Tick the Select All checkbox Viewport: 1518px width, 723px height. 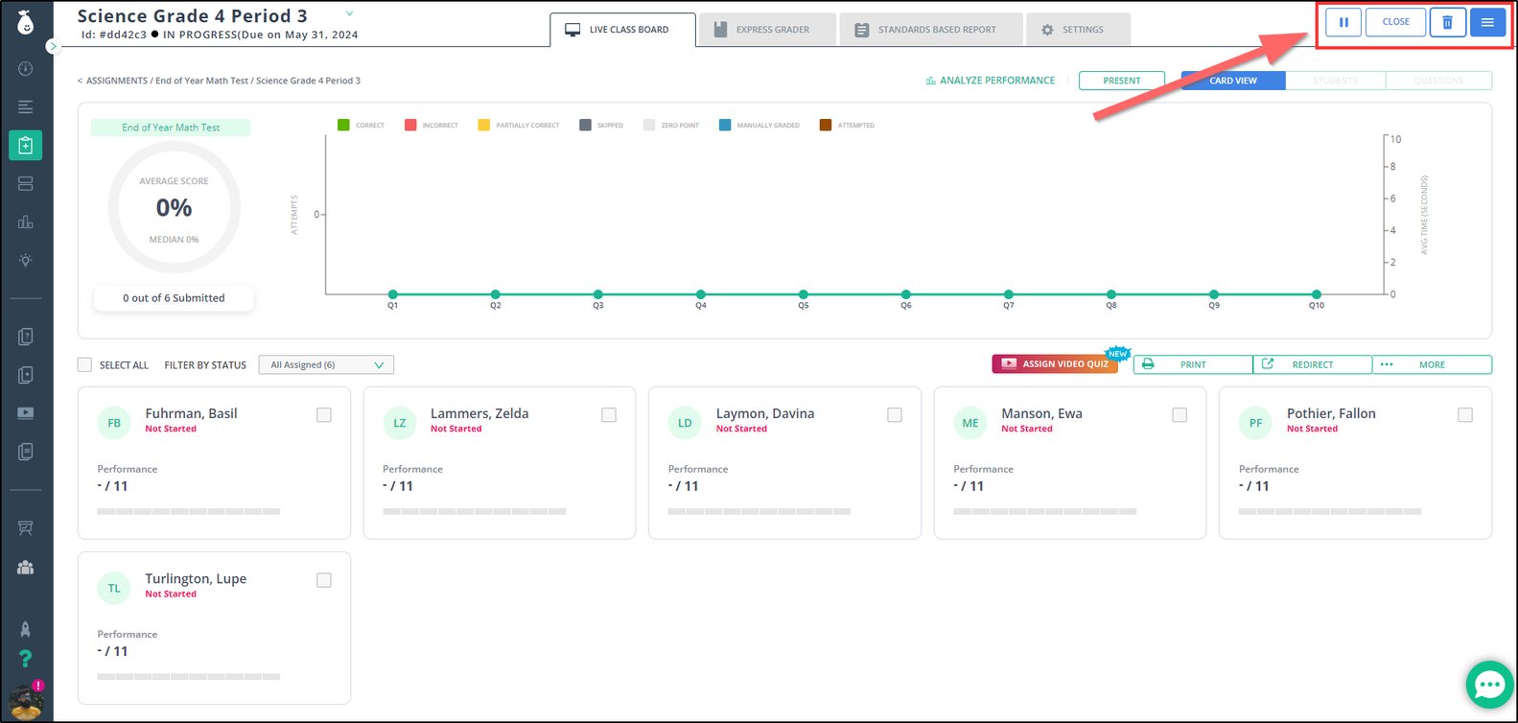pyautogui.click(x=84, y=364)
